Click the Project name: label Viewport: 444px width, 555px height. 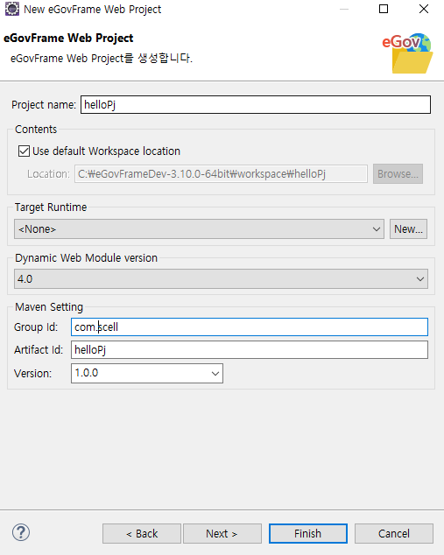44,105
